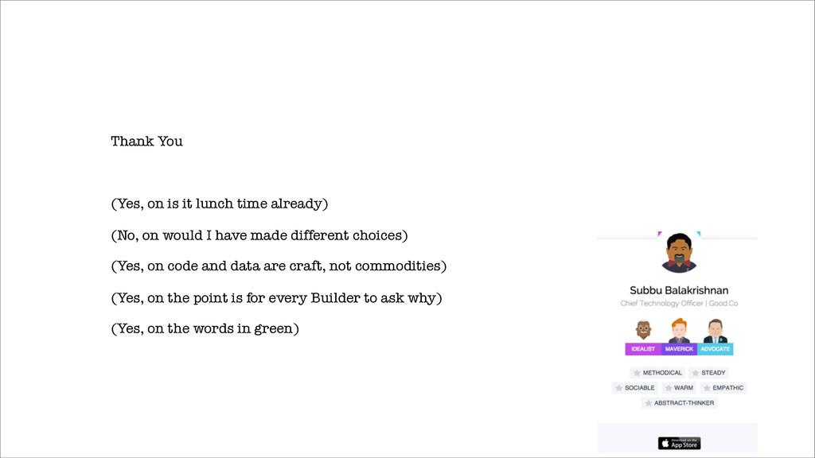Click the line about words in green

pyautogui.click(x=205, y=329)
